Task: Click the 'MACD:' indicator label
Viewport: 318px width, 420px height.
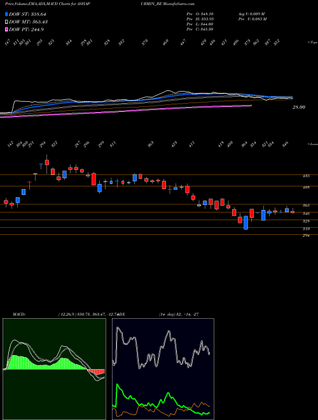Action: [x=19, y=314]
